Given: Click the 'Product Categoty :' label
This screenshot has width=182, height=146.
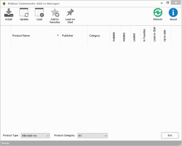Looking at the screenshot, I should [x=65, y=135].
